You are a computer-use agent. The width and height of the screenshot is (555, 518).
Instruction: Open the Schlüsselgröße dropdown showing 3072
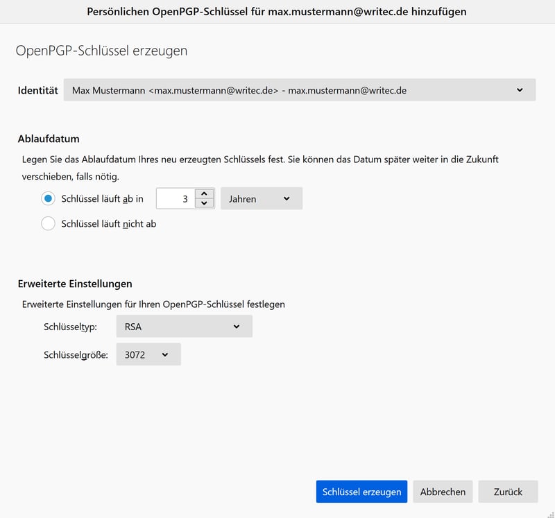click(148, 354)
